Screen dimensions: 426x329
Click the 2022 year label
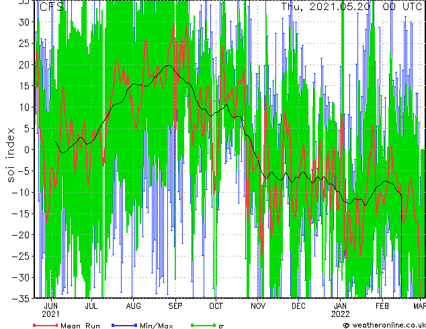(340, 314)
